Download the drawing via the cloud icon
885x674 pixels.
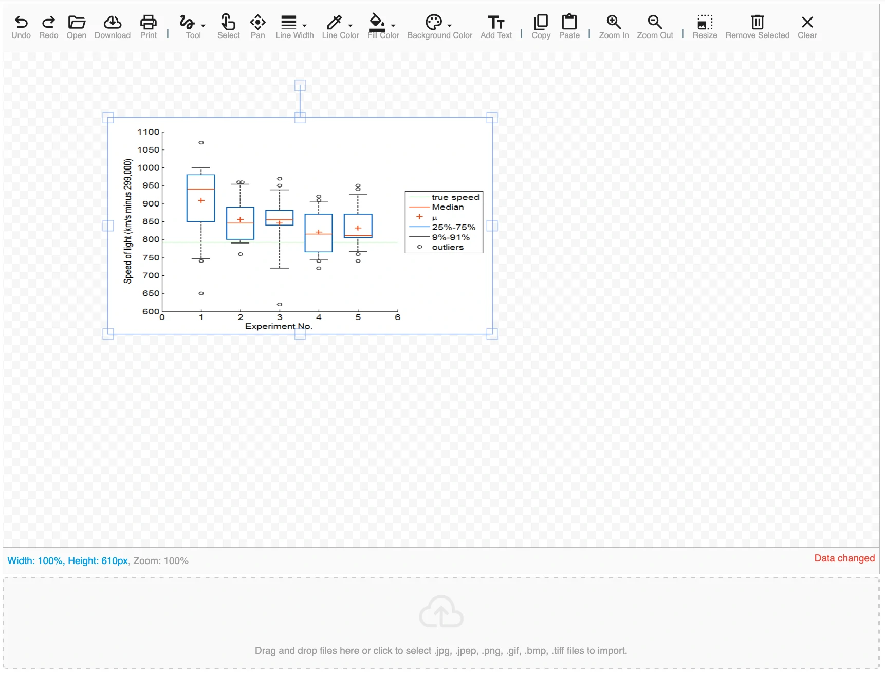pyautogui.click(x=113, y=22)
